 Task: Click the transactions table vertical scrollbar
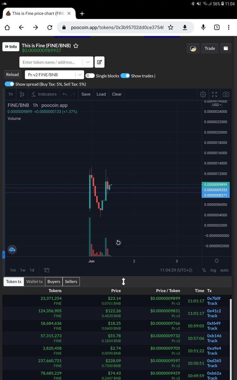pos(231,339)
